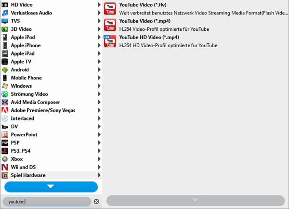This screenshot has height=209, width=289.
Task: Click the PowerPoint icon
Action: point(5,135)
